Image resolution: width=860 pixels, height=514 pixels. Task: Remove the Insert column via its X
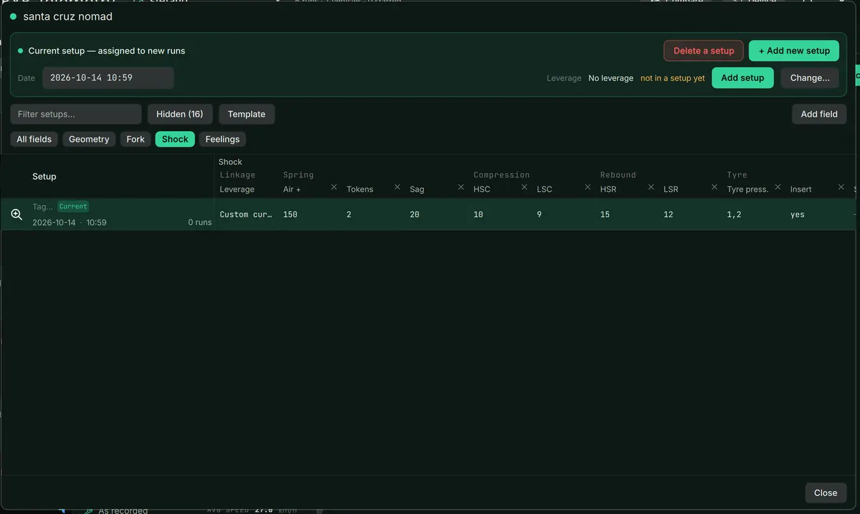pos(842,187)
